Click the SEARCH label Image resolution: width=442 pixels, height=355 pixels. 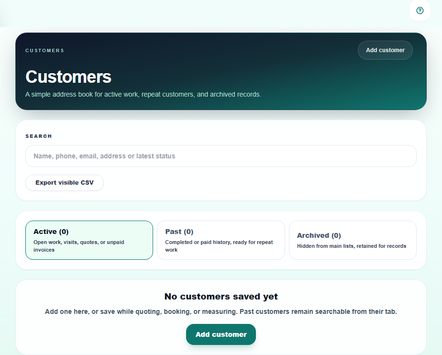(39, 136)
